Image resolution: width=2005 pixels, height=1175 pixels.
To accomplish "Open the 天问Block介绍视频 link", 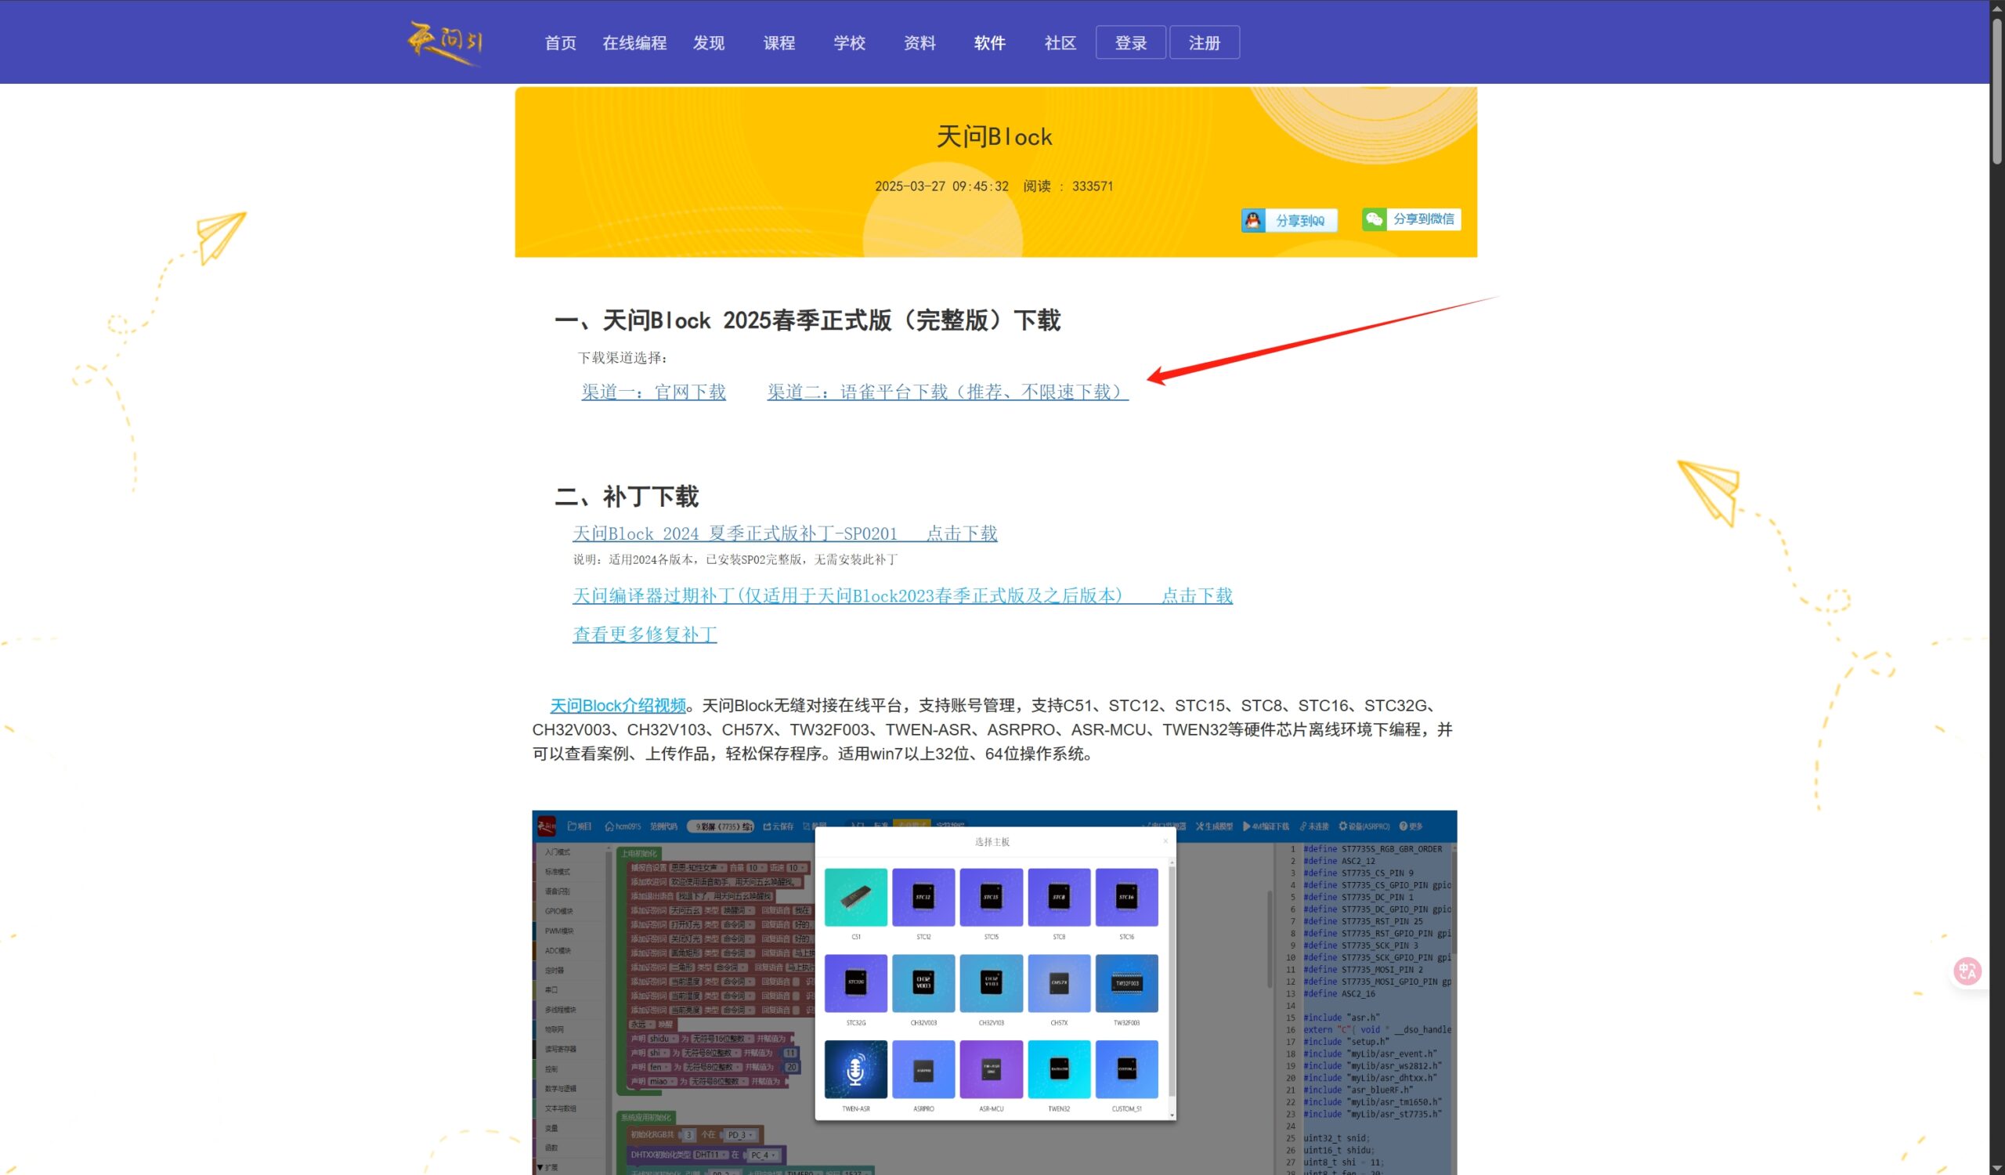I will point(617,706).
